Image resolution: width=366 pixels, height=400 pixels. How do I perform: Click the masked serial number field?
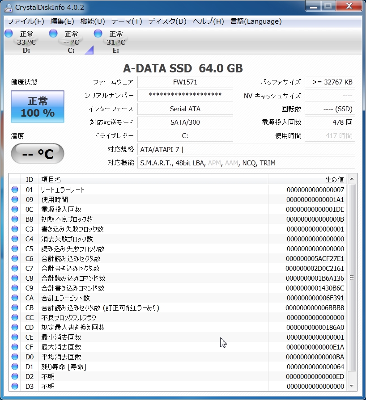185,95
